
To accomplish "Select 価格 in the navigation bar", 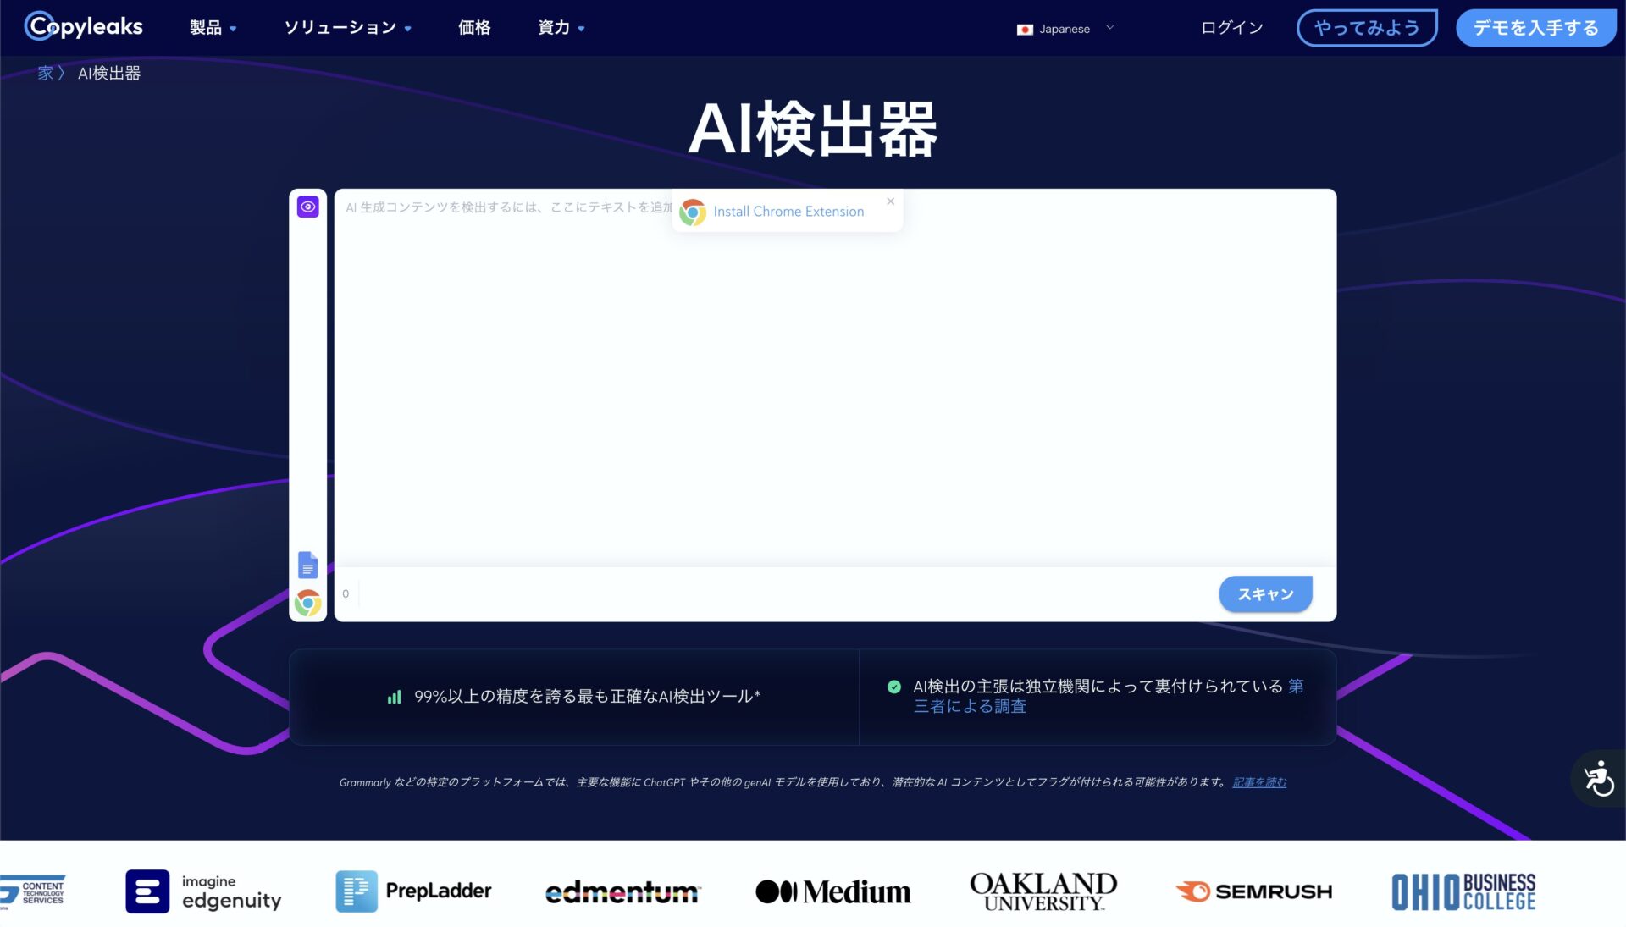I will pos(473,27).
